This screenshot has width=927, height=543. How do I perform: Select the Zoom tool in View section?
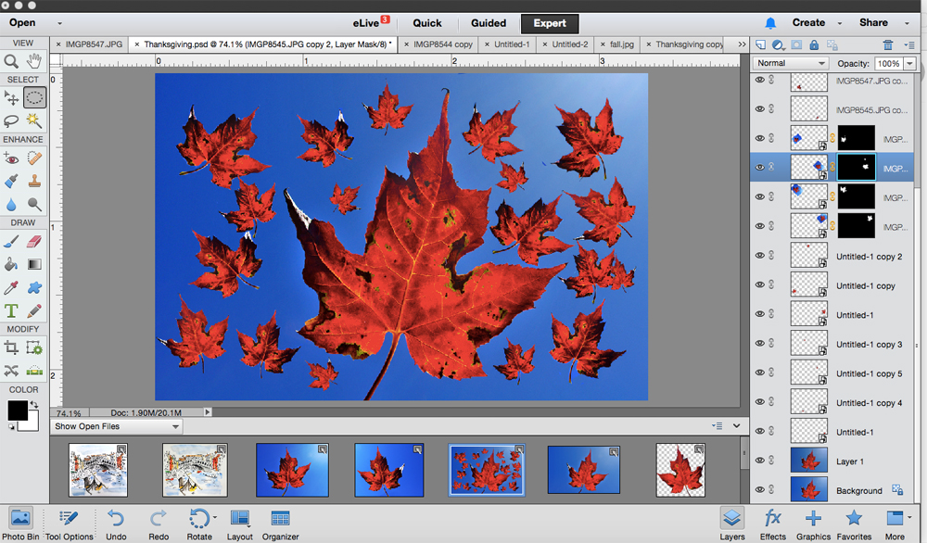(x=12, y=62)
